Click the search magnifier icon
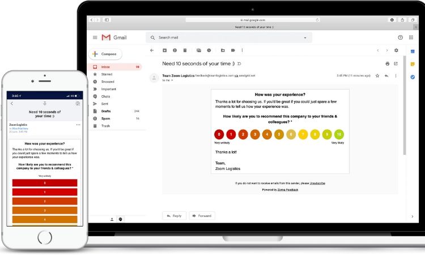This screenshot has height=255, width=425. 152,37
